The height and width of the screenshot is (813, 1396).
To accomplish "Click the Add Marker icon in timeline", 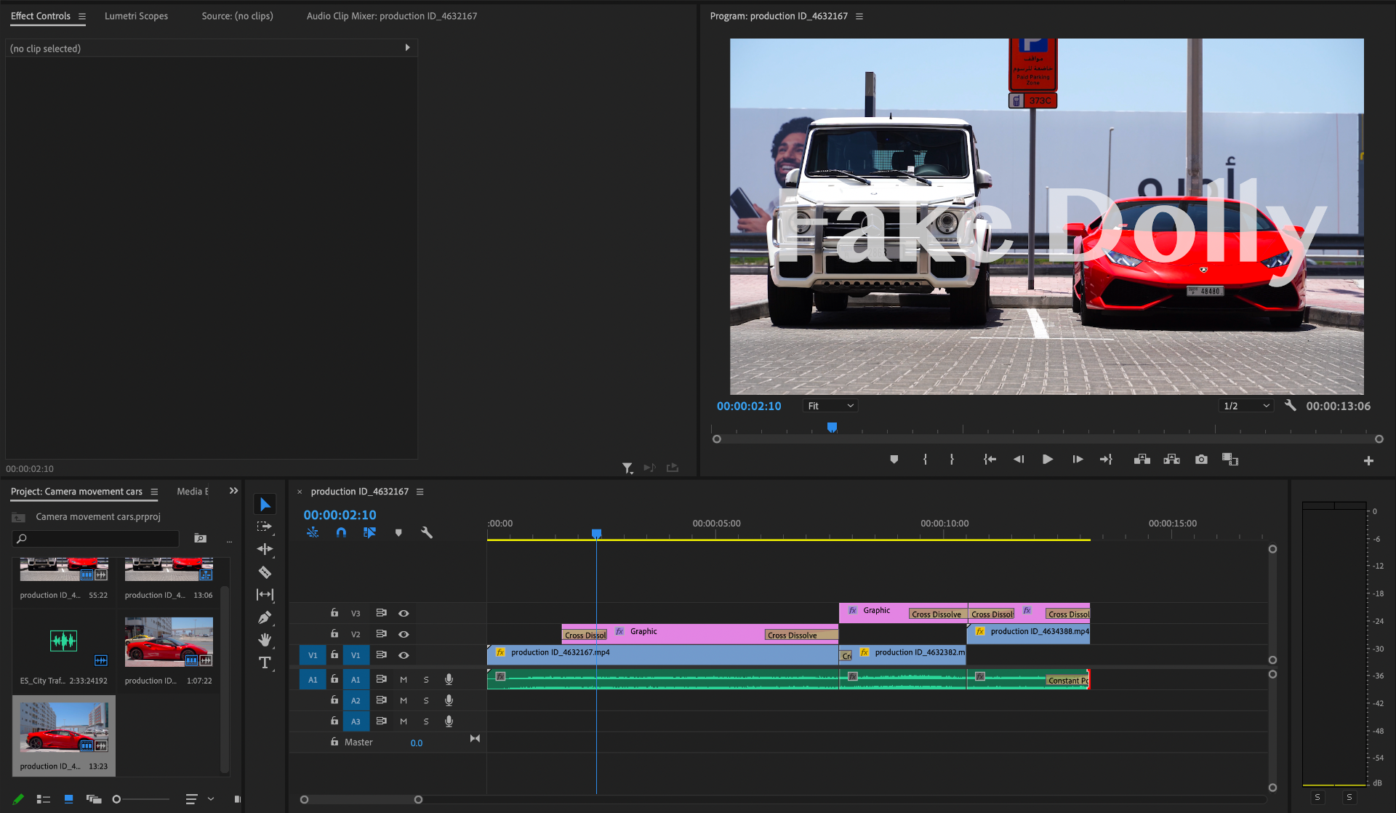I will tap(398, 532).
